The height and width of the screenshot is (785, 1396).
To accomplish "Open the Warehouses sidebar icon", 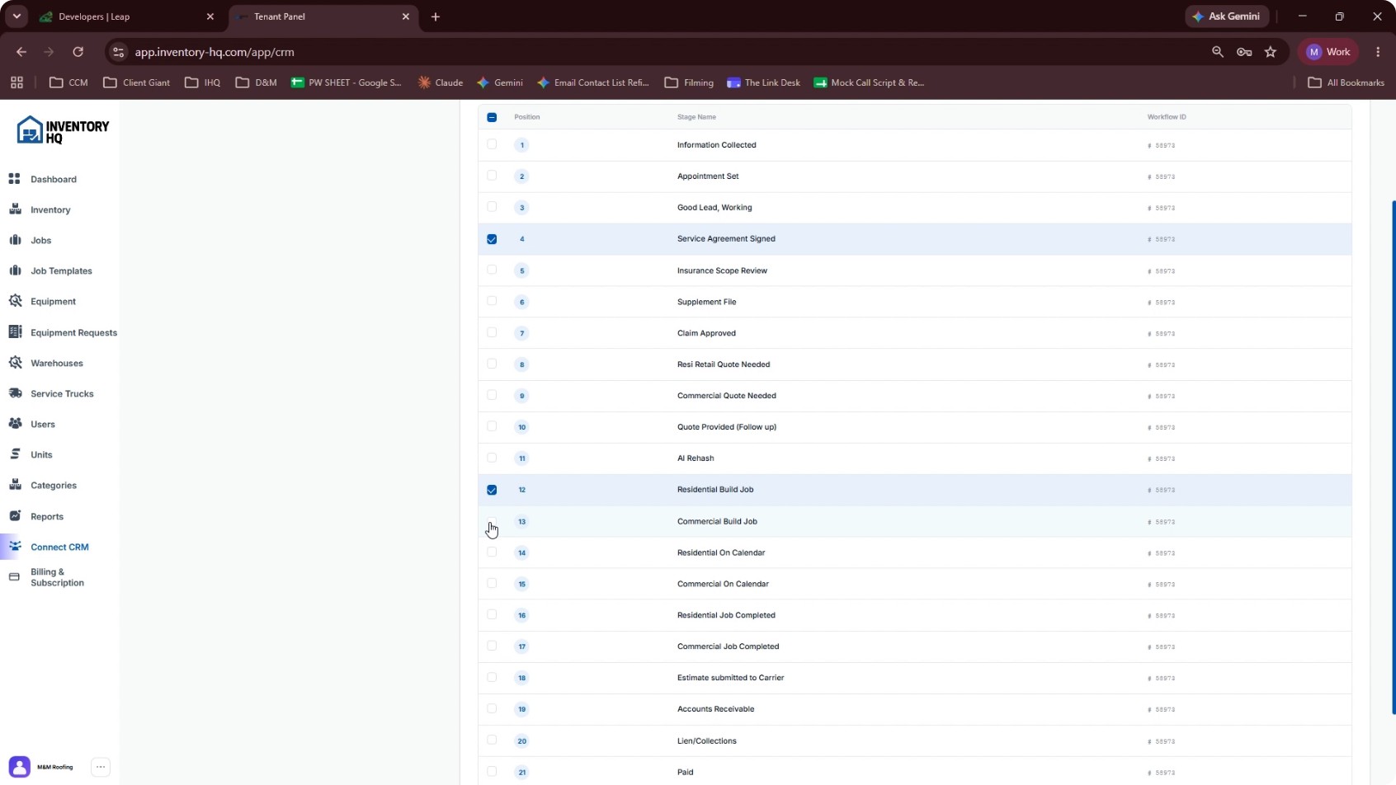I will (x=15, y=363).
